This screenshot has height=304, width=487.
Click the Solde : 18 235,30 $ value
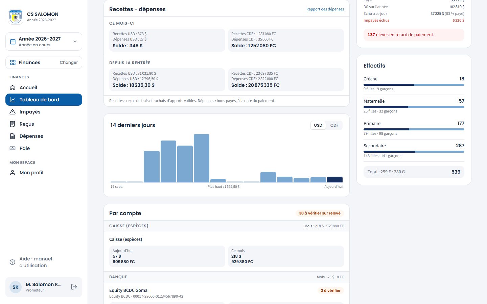coord(134,85)
